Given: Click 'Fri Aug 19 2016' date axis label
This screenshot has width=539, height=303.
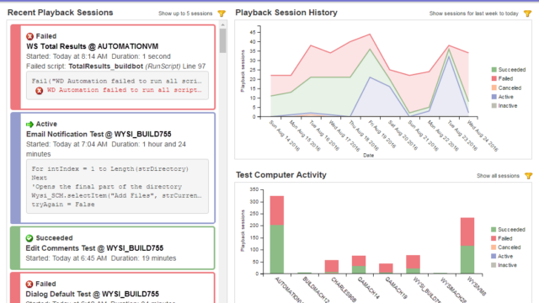Looking at the screenshot, I should coord(383,136).
